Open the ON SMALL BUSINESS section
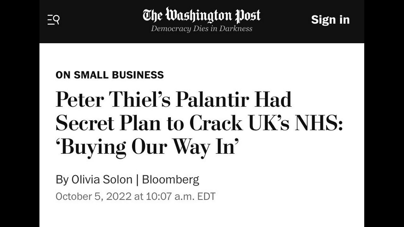 110,75
